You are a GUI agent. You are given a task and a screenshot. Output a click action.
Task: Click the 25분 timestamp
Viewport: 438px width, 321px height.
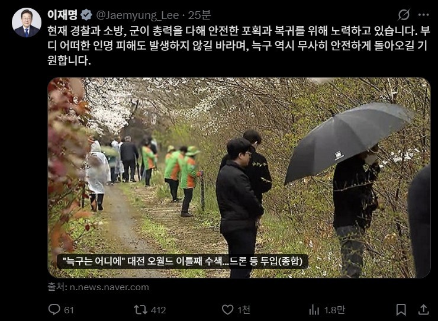pyautogui.click(x=199, y=15)
